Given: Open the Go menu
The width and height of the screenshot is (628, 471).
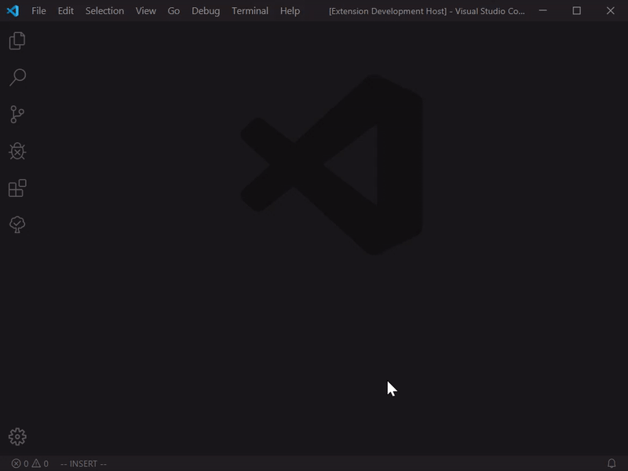Looking at the screenshot, I should (x=172, y=11).
